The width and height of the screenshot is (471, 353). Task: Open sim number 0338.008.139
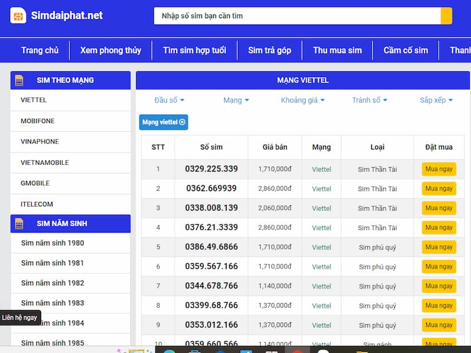211,208
